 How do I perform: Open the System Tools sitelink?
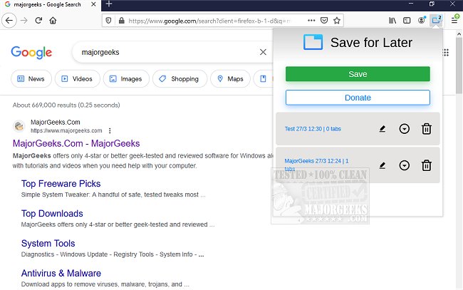tap(48, 244)
